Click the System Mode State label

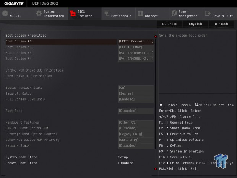[x=21, y=157]
